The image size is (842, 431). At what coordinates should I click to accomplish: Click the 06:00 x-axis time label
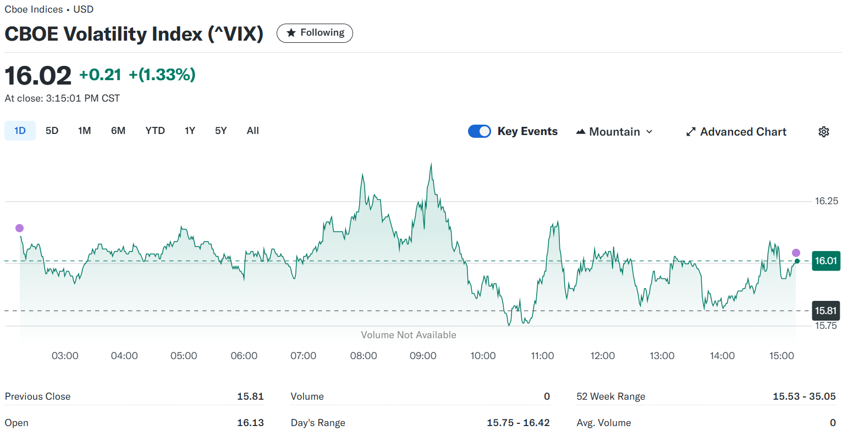244,356
